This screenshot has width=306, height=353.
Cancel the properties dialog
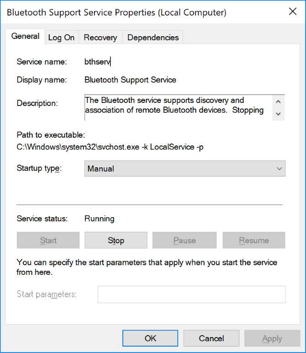pos(211,338)
